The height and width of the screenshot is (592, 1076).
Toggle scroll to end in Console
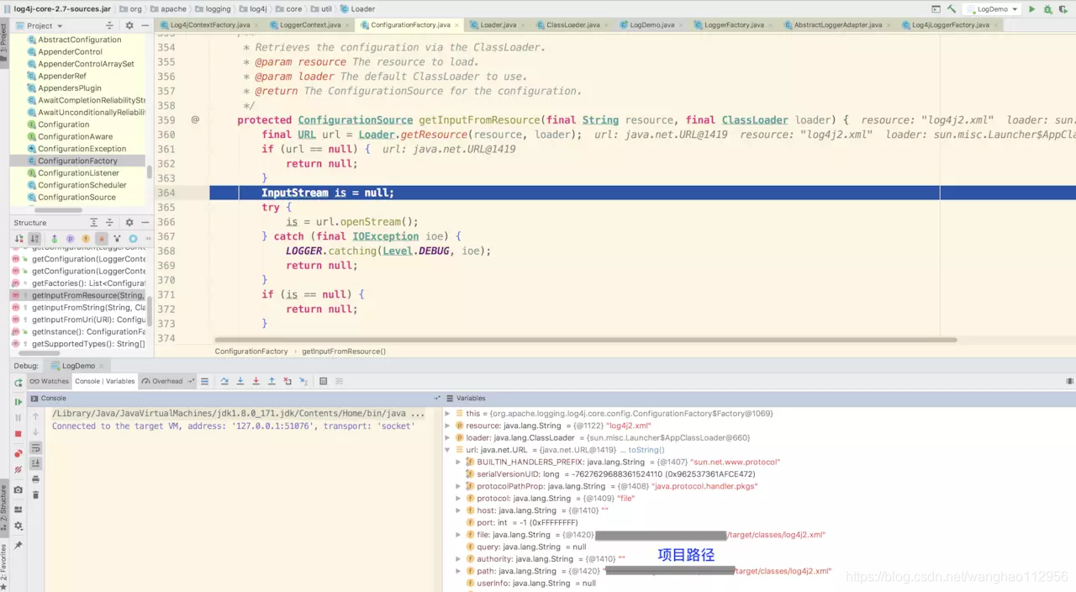click(x=35, y=463)
